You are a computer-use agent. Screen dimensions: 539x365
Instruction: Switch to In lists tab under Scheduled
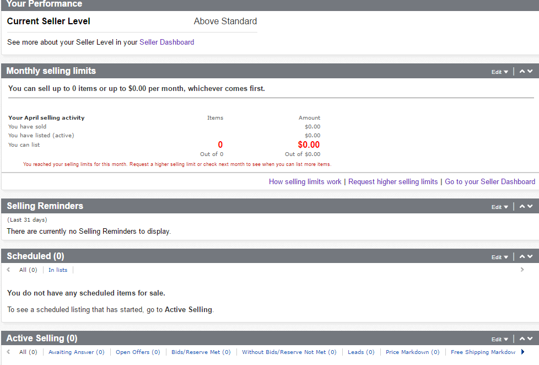(x=58, y=270)
